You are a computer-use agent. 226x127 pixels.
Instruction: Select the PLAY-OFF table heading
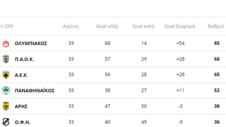[x=6, y=26]
